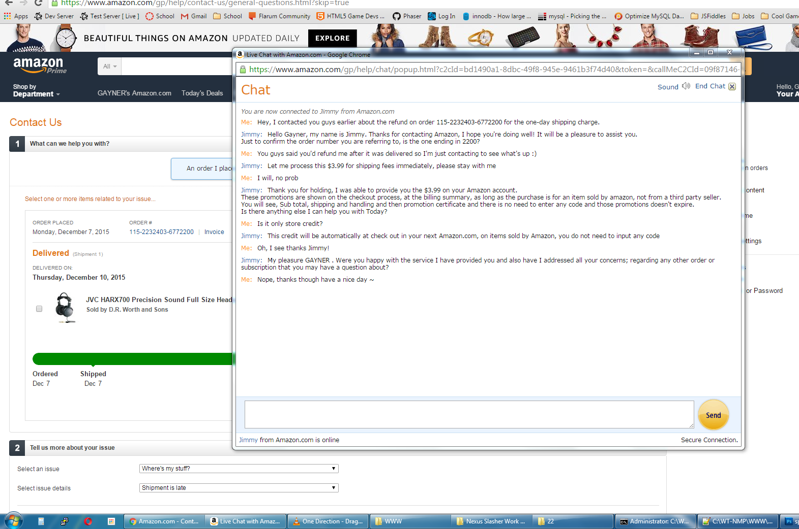Open GAYNER's Amazon.com nav item

pos(134,93)
